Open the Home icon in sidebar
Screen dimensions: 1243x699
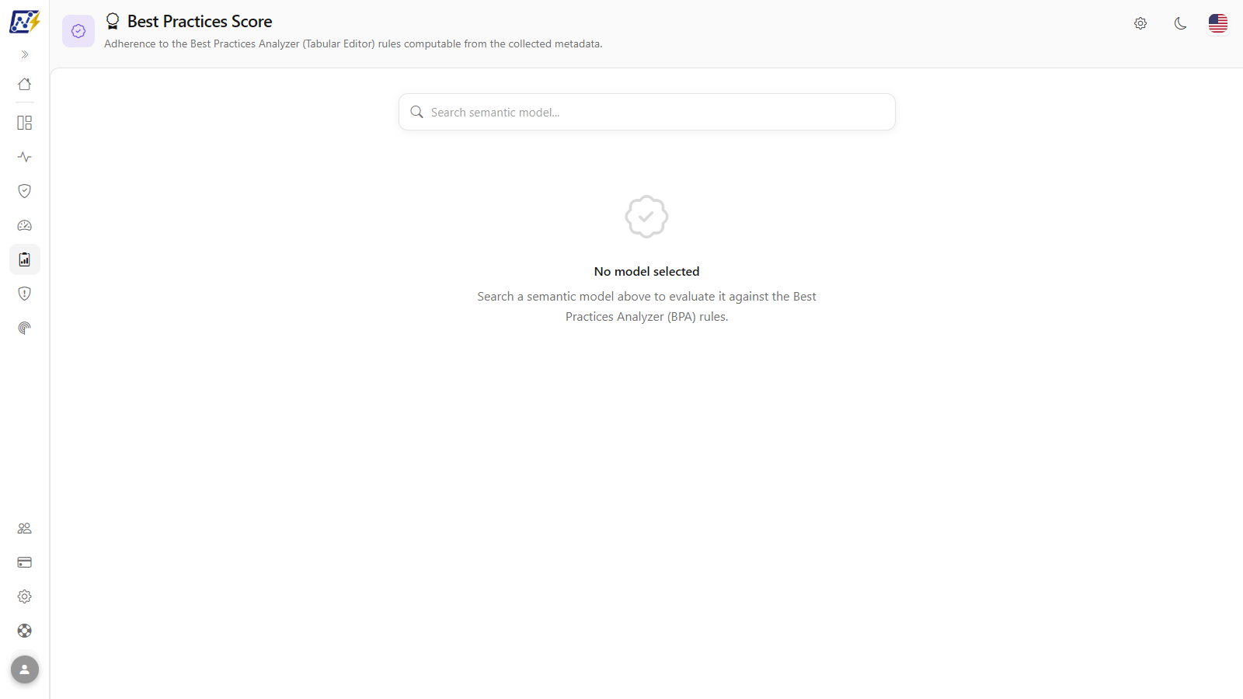(25, 84)
